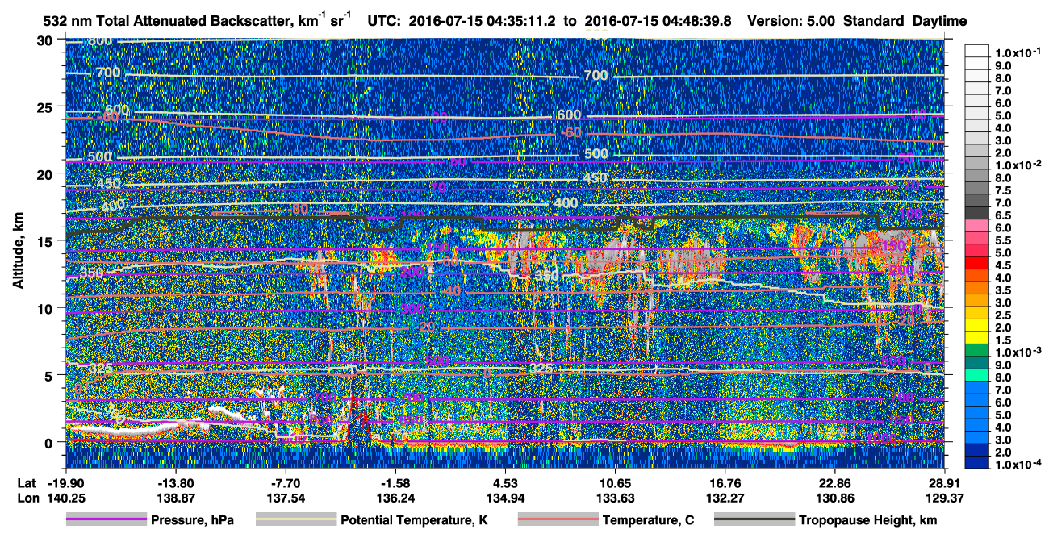Click the 'Temperature, C' legend label

(x=648, y=521)
